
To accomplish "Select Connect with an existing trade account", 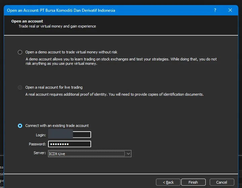I will pos(20,126).
